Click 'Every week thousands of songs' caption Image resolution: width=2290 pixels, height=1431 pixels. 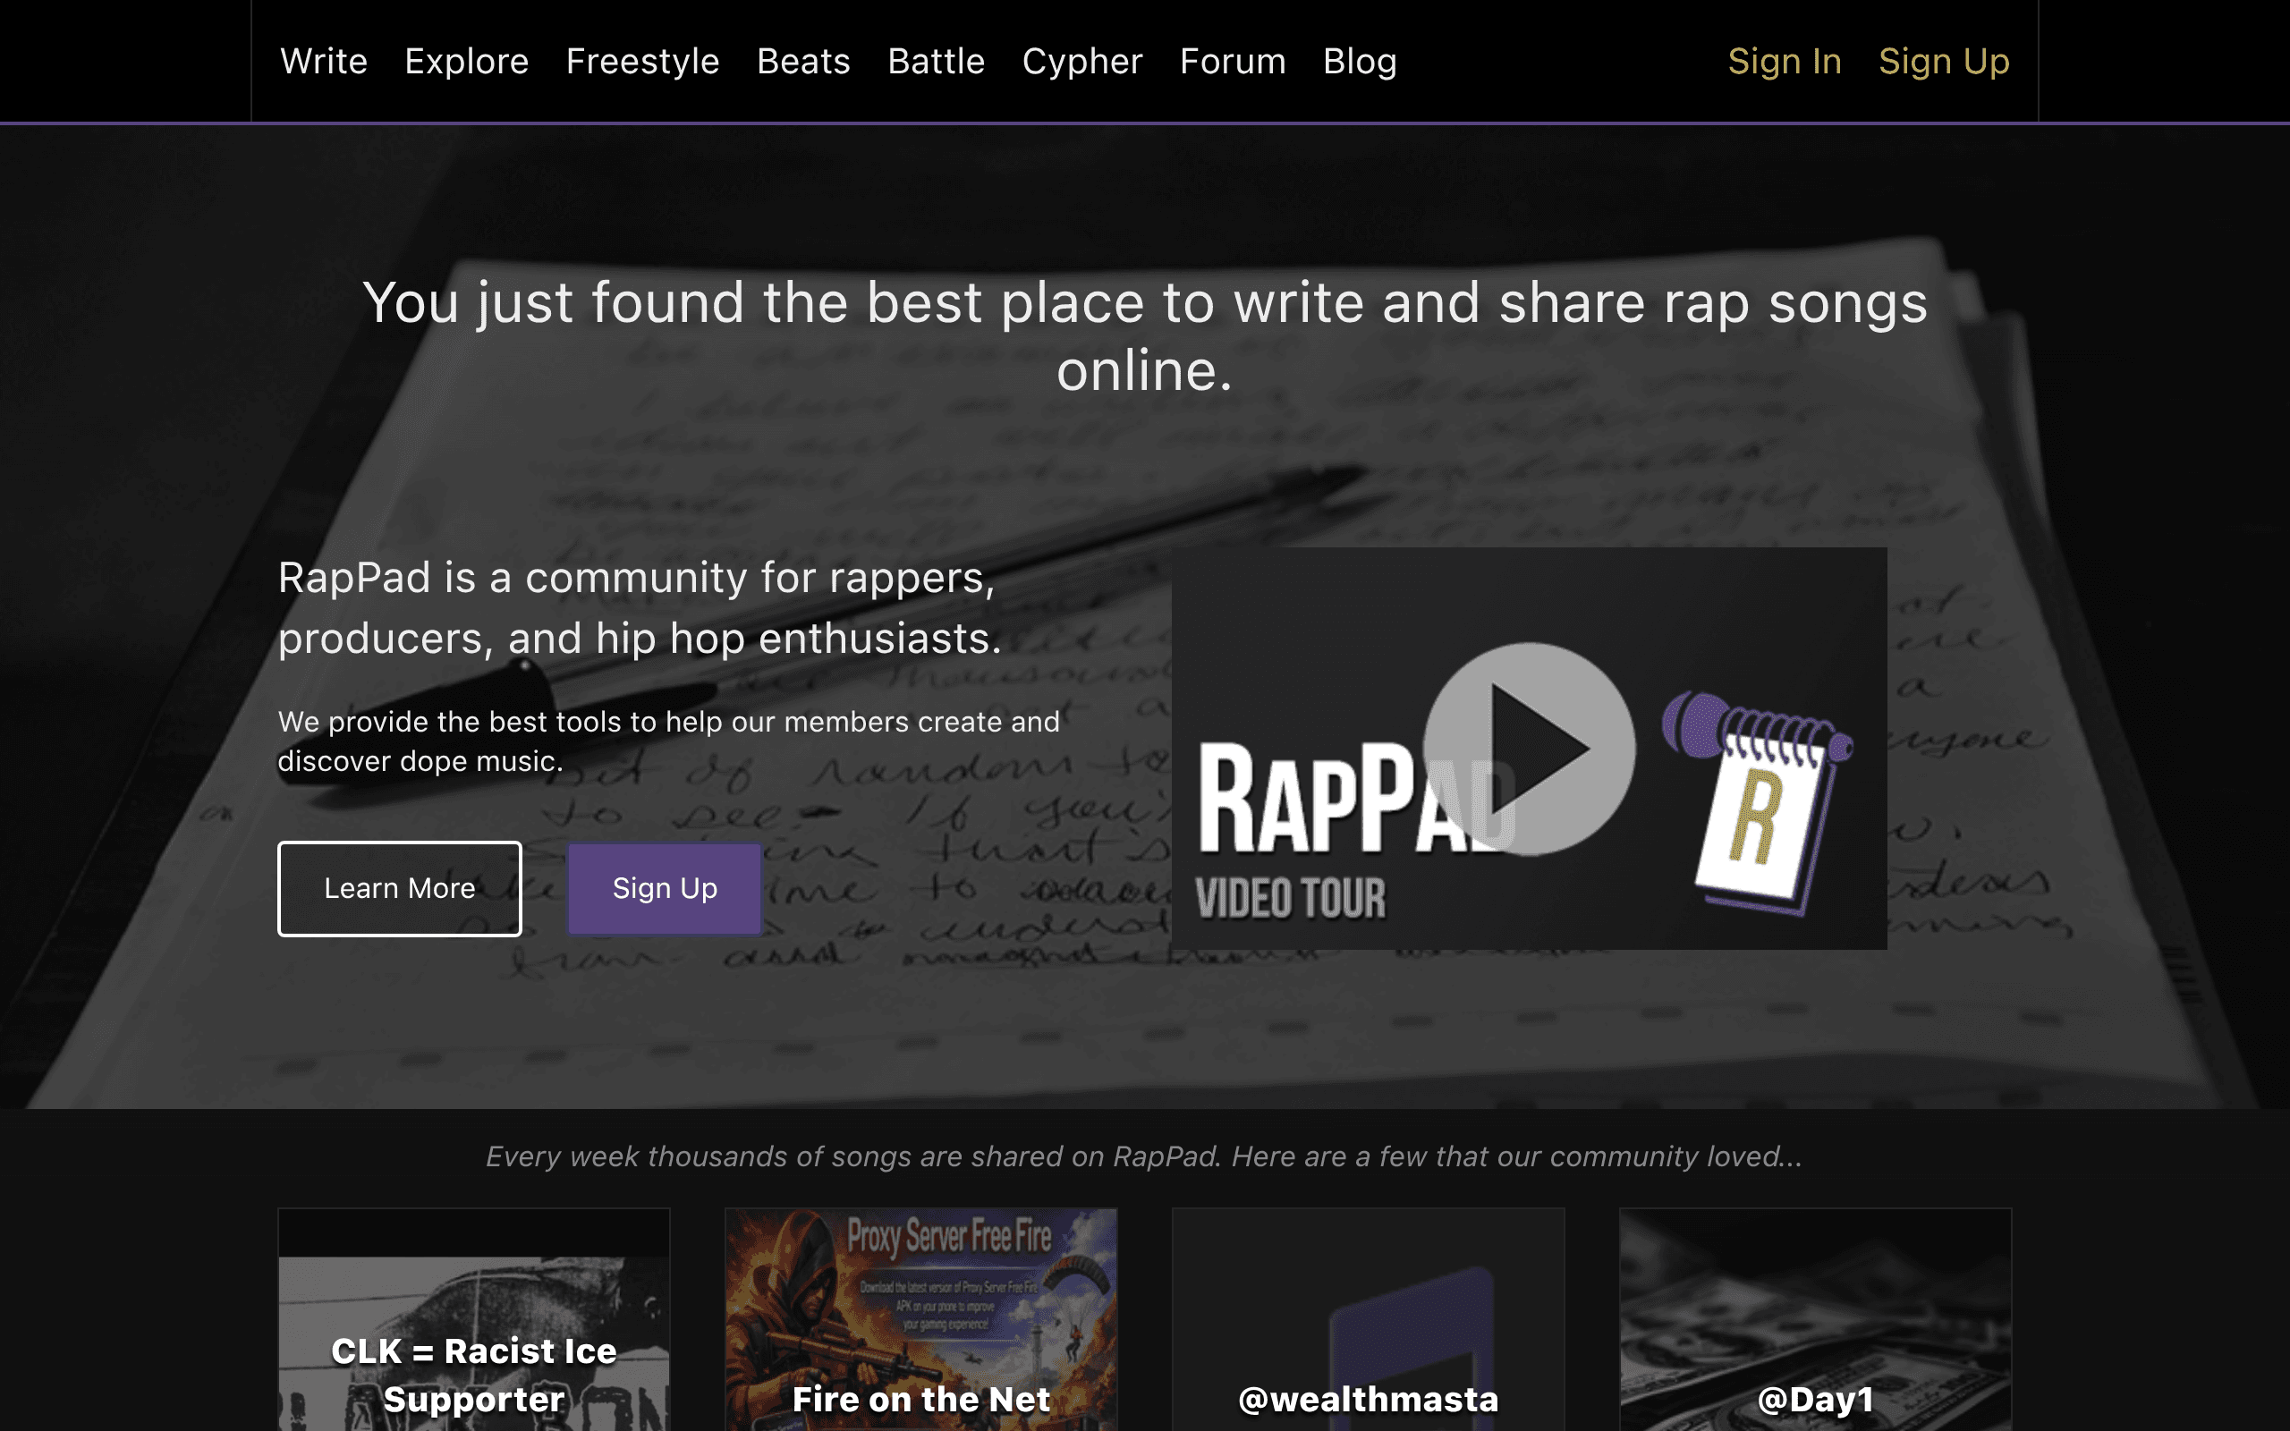(1144, 1156)
